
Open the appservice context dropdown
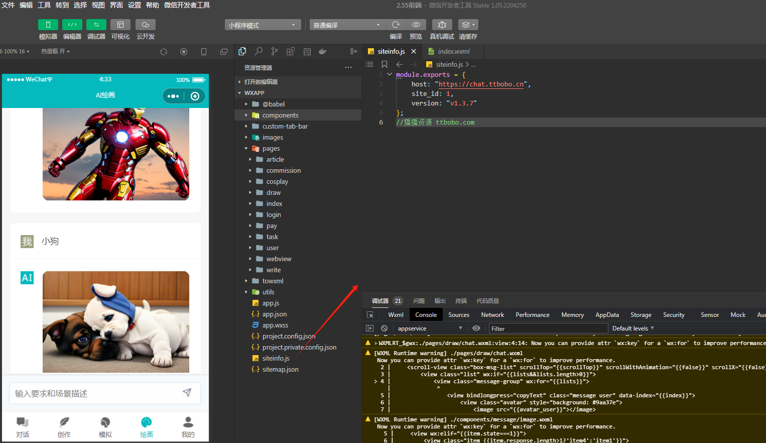[x=430, y=328]
